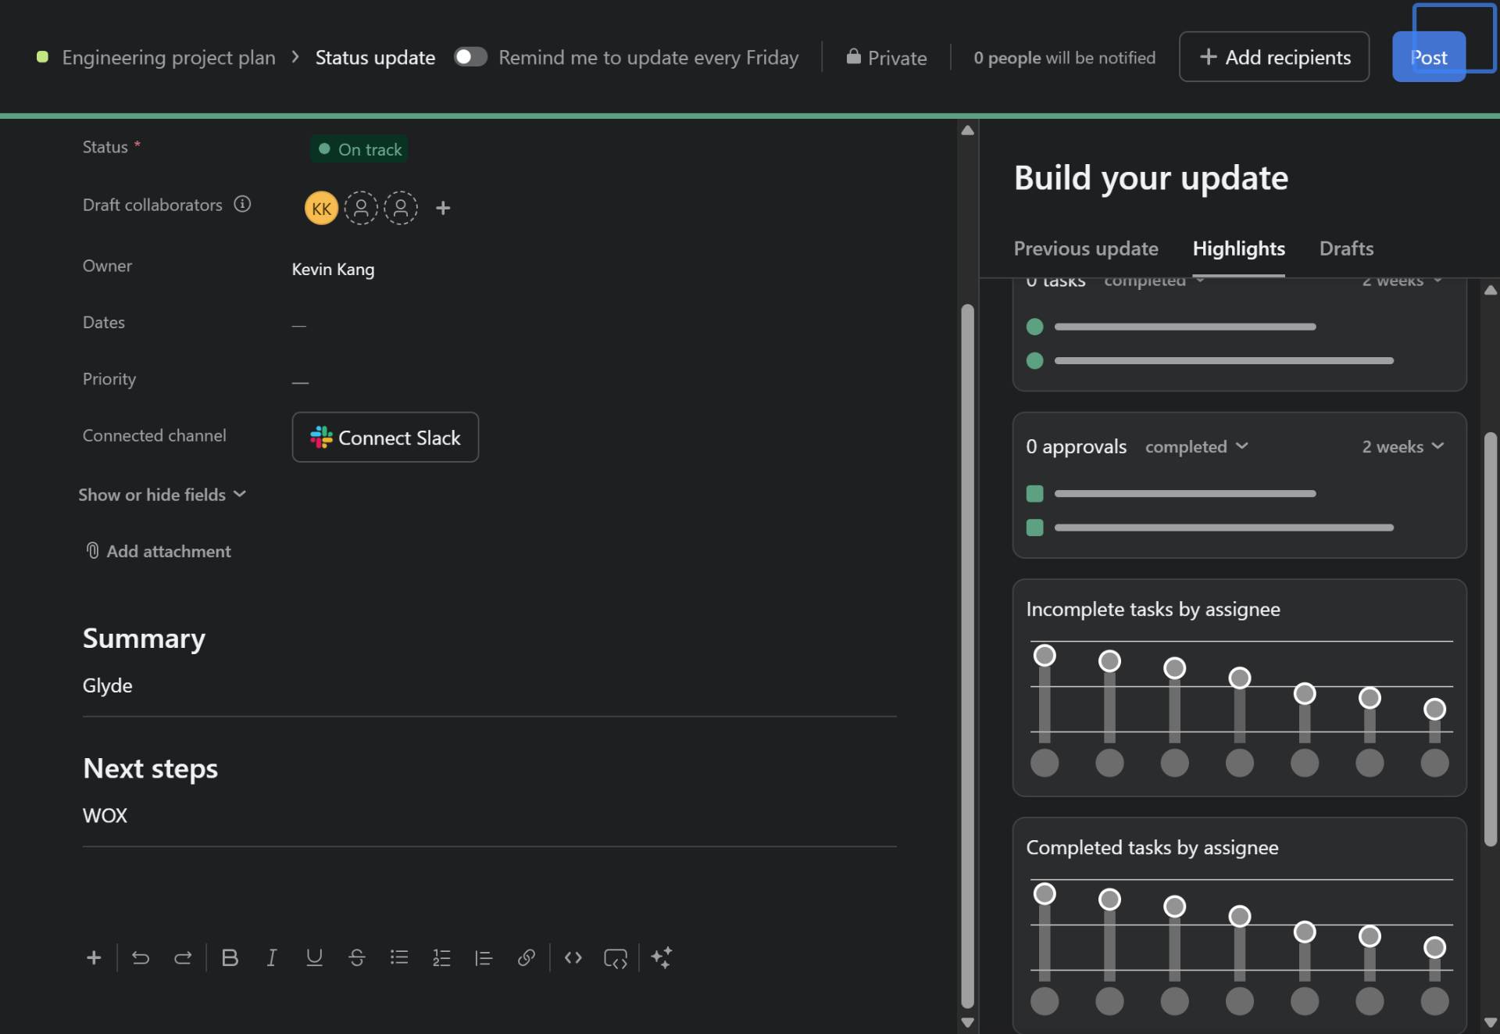
Task: Click the green project color dot
Action: [43, 56]
